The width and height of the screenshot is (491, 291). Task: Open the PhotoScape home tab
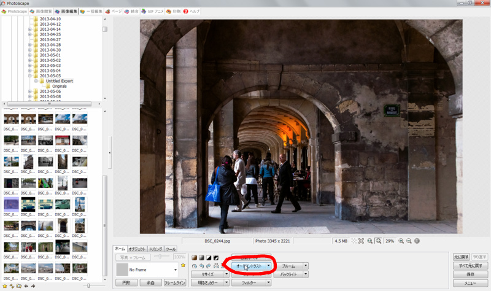tap(14, 11)
